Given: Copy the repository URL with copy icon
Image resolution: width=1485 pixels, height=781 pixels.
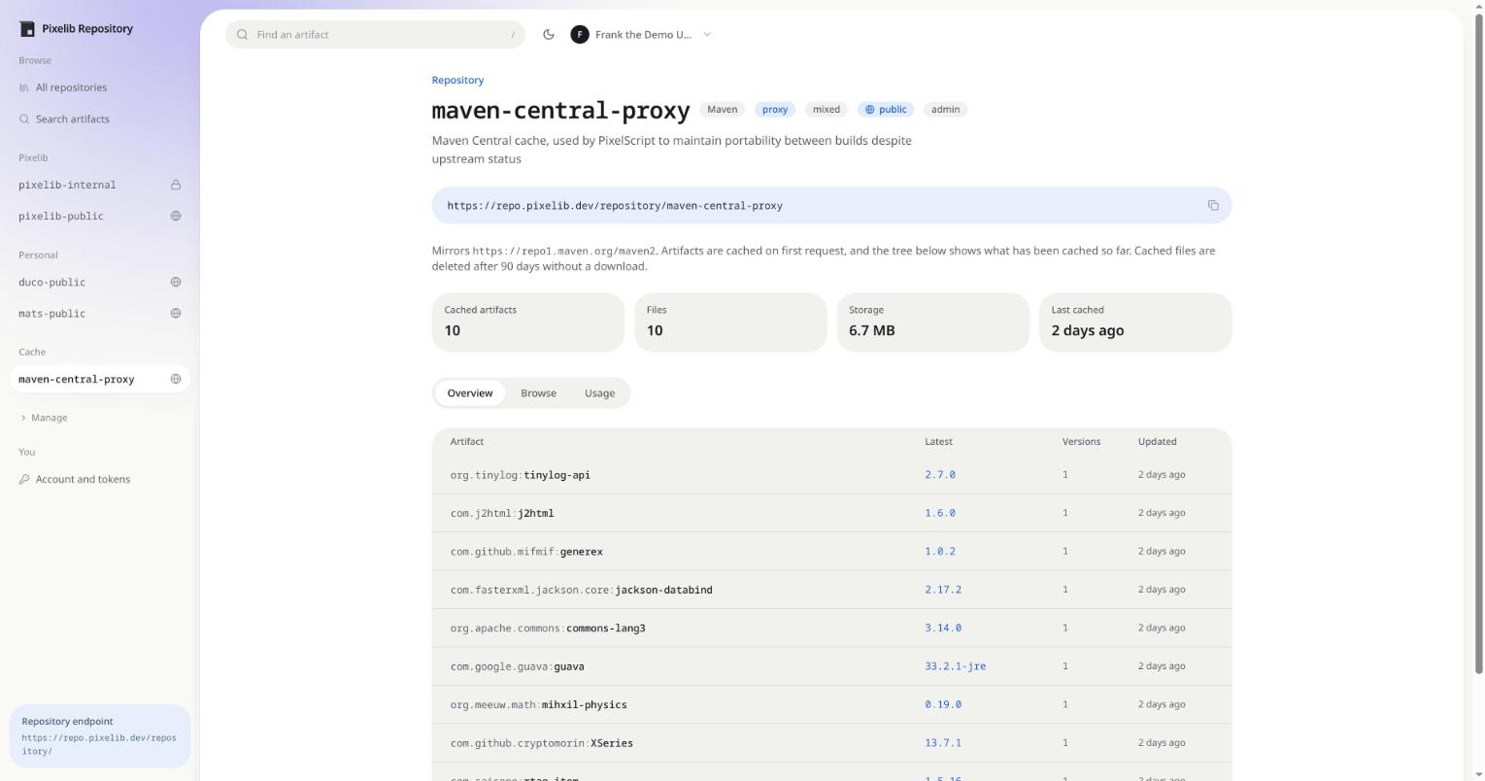Looking at the screenshot, I should [1213, 205].
